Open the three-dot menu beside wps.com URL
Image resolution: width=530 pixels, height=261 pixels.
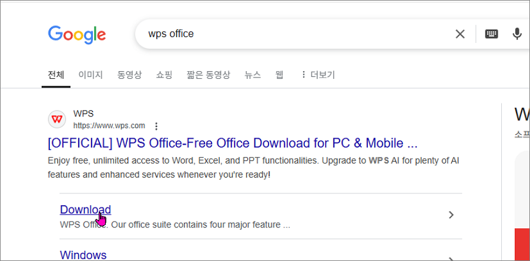(x=156, y=126)
